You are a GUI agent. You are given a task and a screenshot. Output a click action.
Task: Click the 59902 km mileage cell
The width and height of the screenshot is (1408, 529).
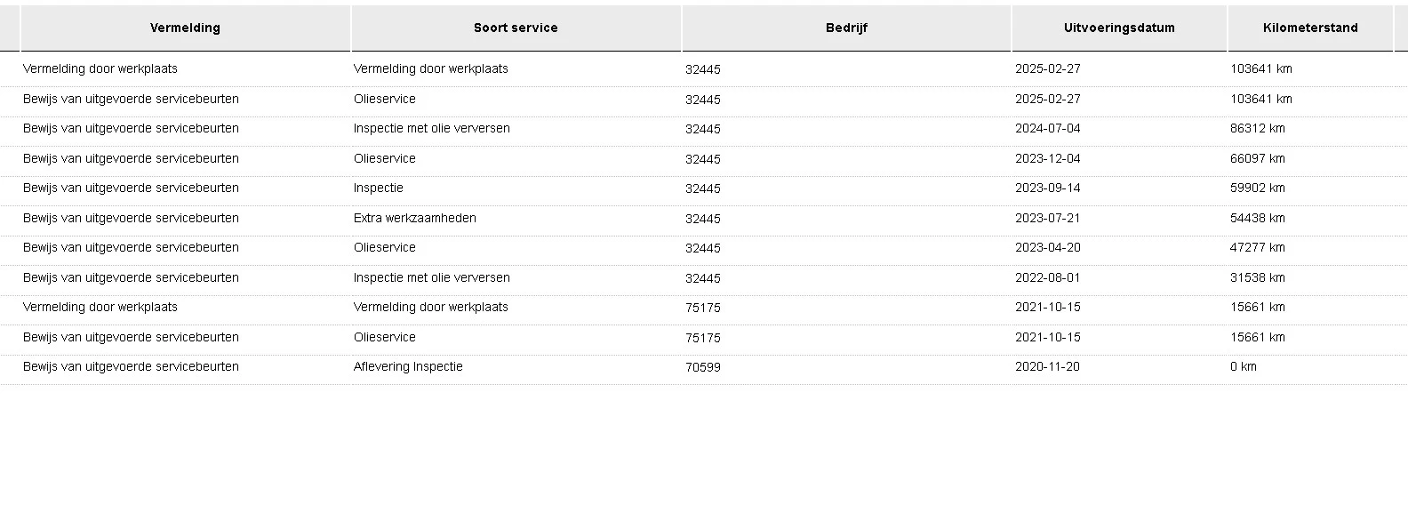click(x=1258, y=188)
